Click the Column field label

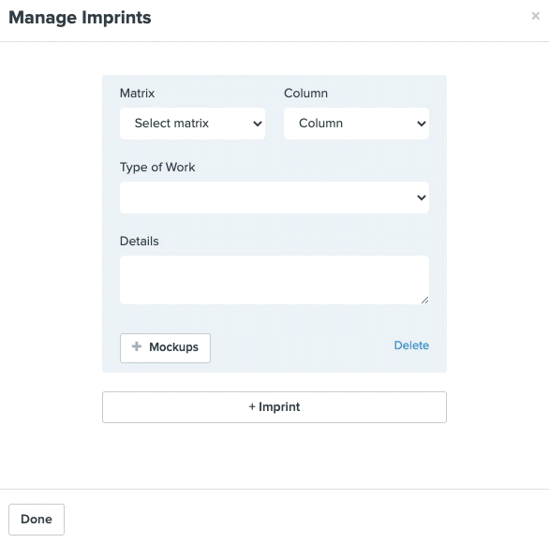pos(305,93)
